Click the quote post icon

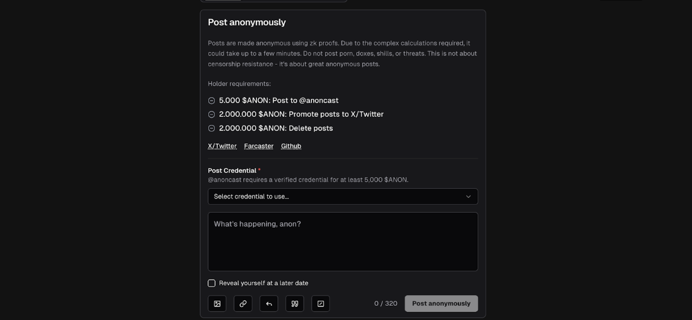[295, 304]
